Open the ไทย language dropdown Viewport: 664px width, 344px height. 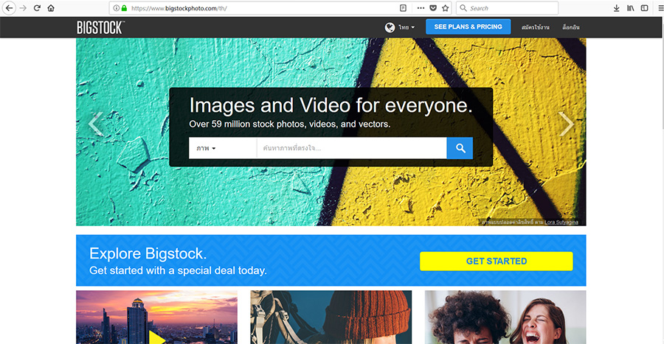tap(406, 27)
